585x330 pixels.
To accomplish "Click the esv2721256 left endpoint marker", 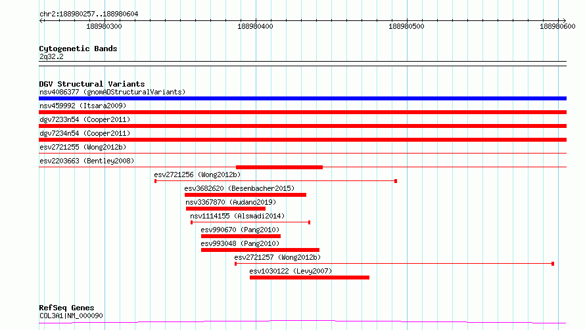I will click(156, 181).
